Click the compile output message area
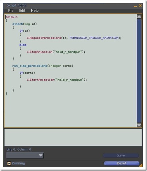Image resolution: width=147 pixels, height=171 pixels. [x=73, y=137]
